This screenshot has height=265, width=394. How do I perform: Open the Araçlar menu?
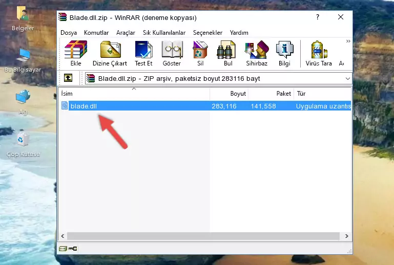point(126,33)
